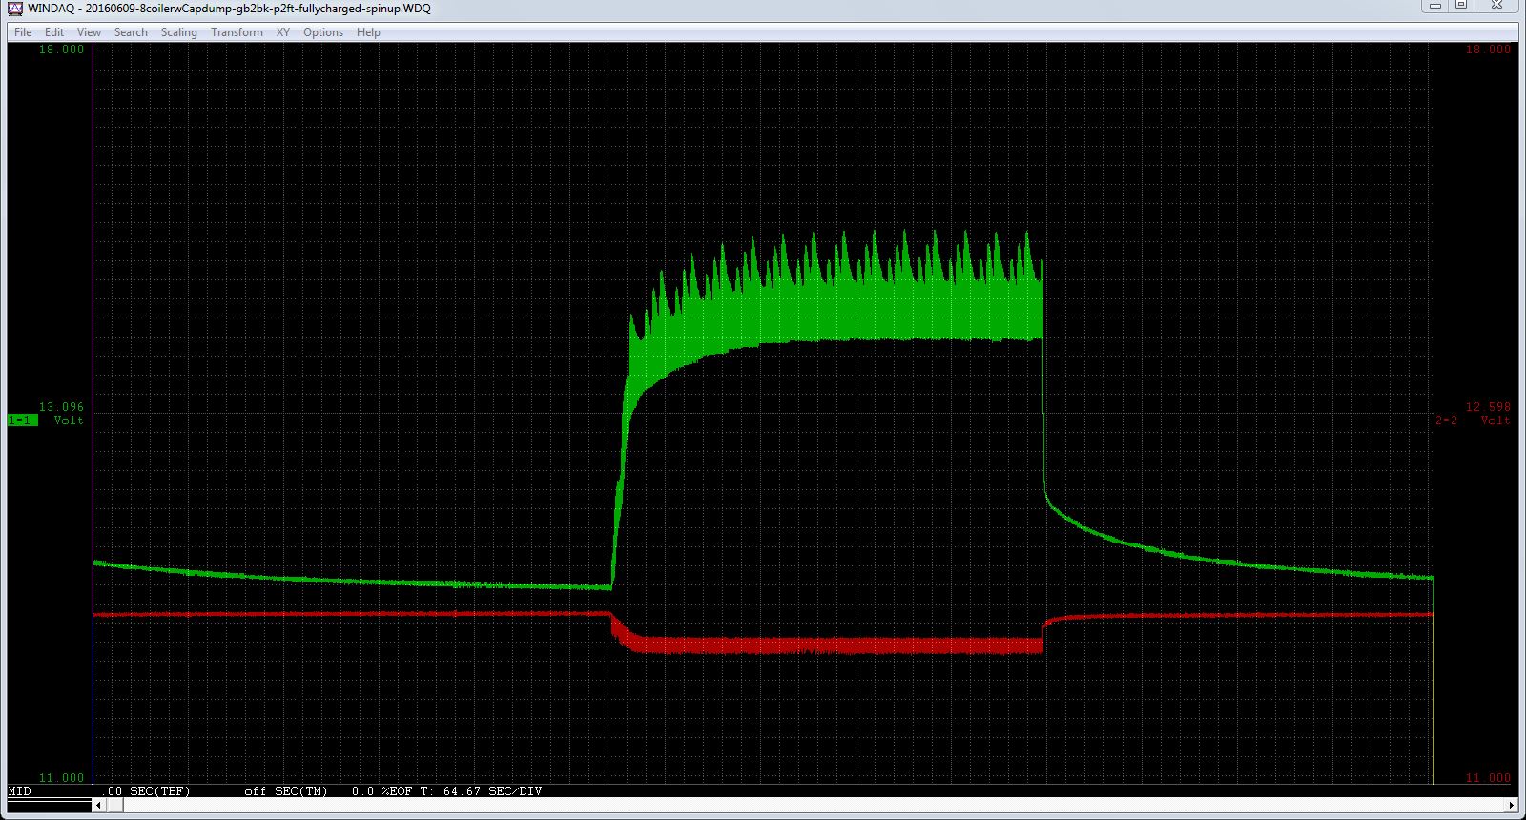Open the Transform menu
This screenshot has width=1526, height=820.
point(237,32)
